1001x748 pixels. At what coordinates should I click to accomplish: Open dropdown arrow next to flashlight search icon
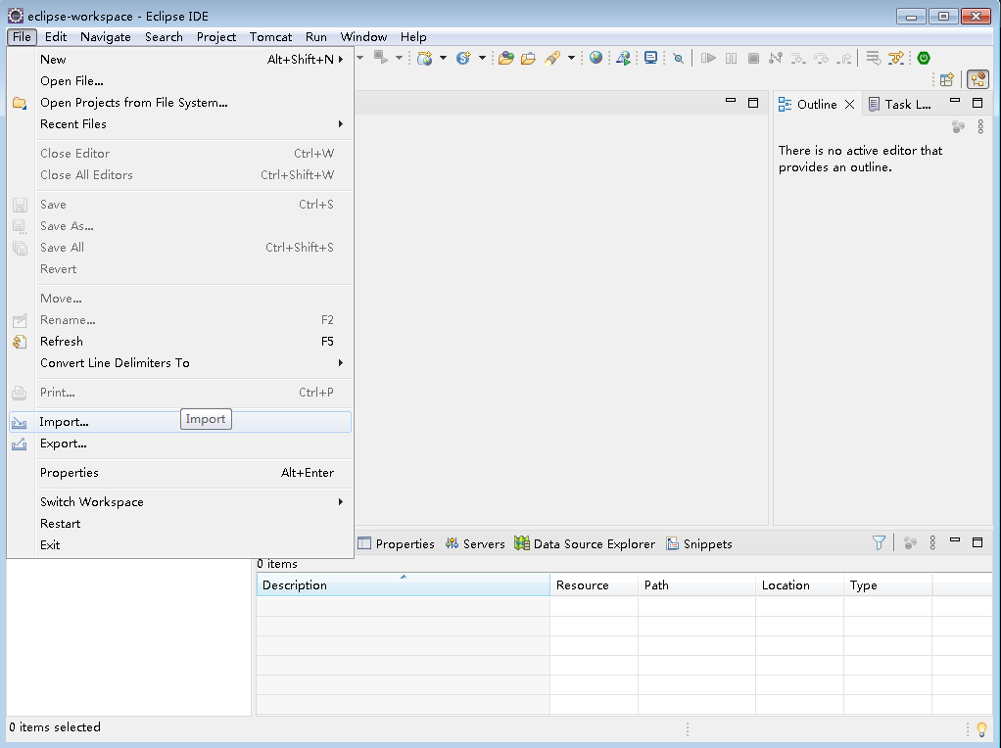[571, 58]
